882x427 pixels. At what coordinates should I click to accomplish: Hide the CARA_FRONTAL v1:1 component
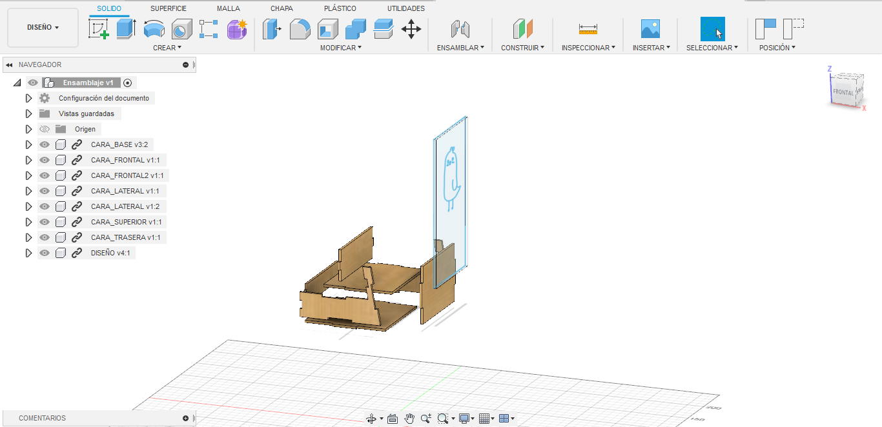(x=45, y=160)
